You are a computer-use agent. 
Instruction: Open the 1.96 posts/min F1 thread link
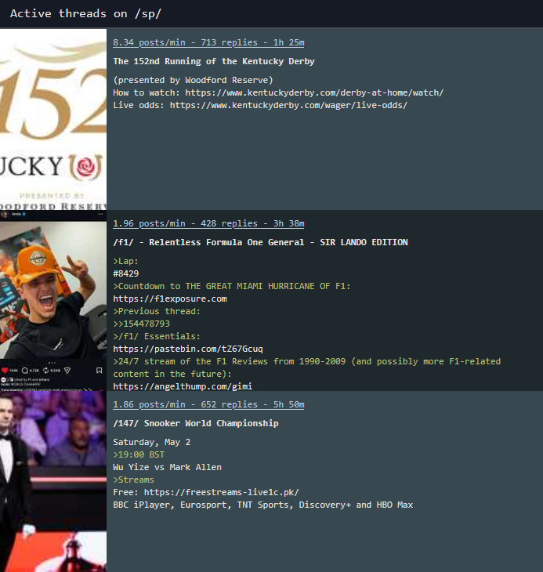pos(208,223)
